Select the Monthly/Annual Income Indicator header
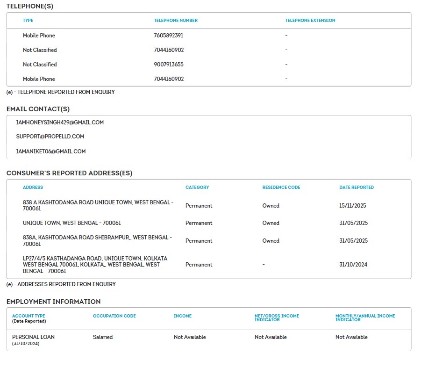 pyautogui.click(x=365, y=318)
